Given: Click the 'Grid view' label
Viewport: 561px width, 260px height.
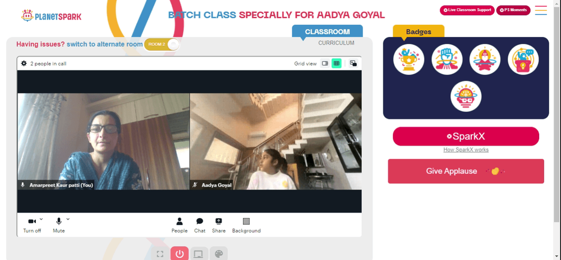Looking at the screenshot, I should (306, 64).
